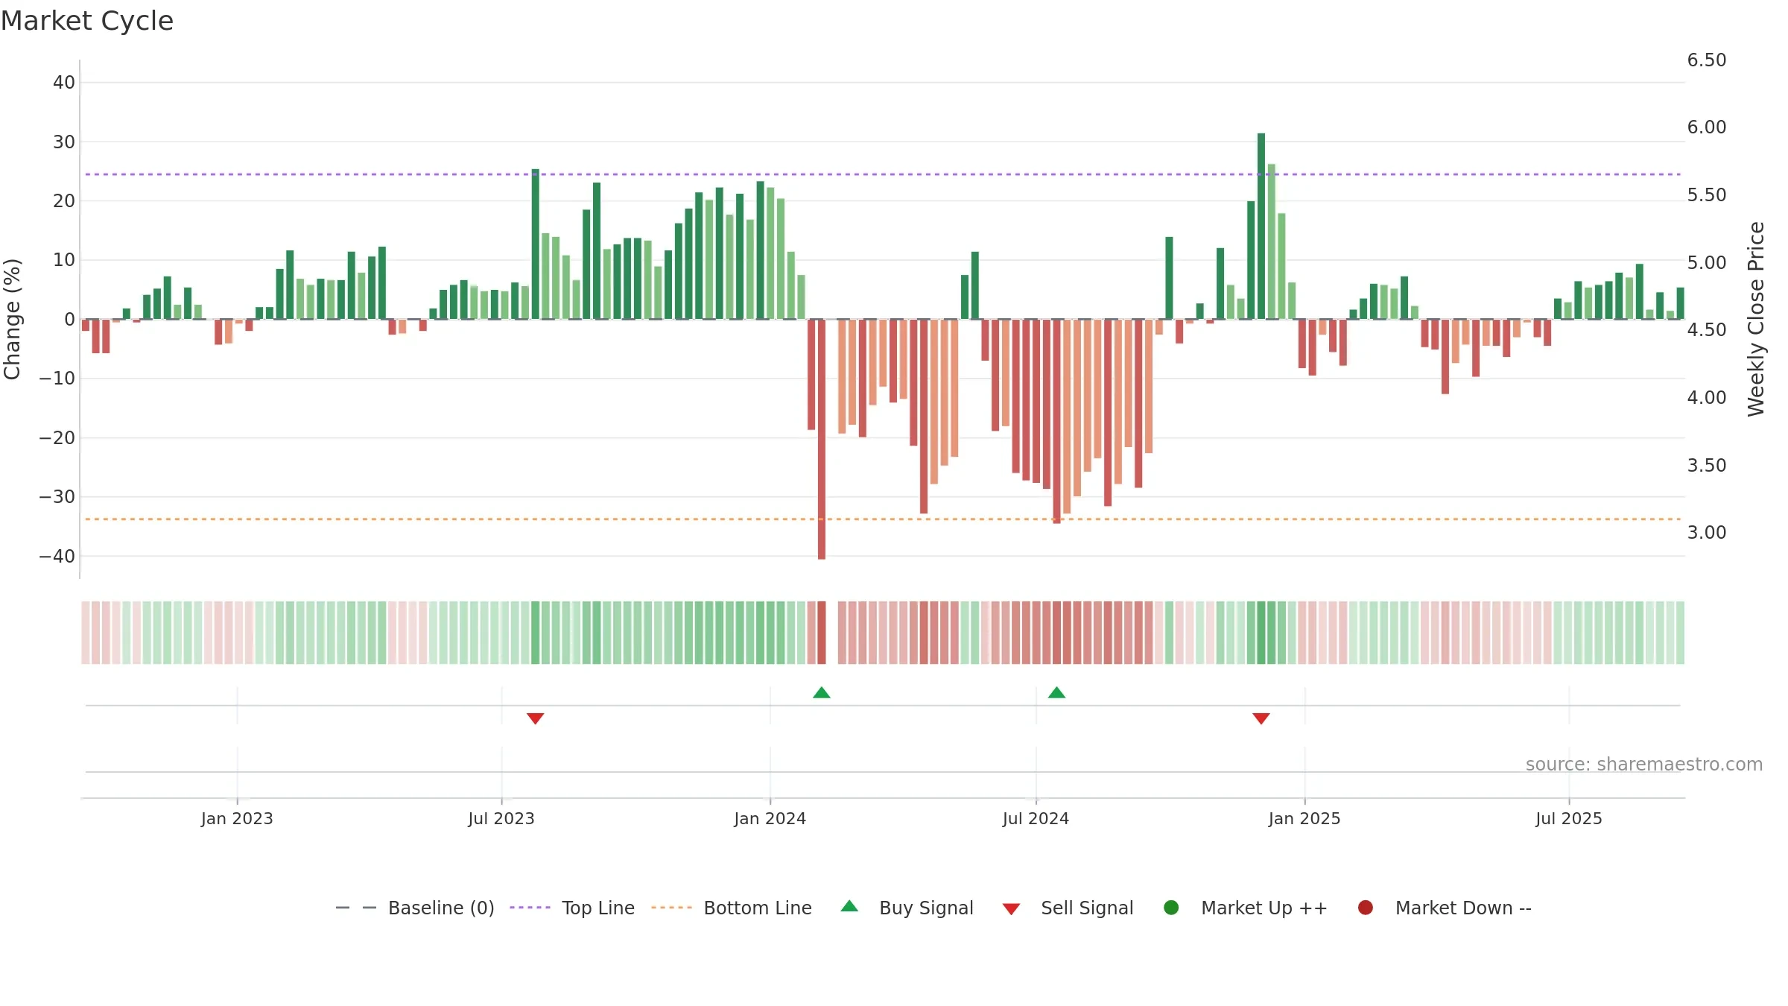This screenshot has height=1006, width=1788.
Task: Click the Jan 2024 axis tick label
Action: [770, 818]
